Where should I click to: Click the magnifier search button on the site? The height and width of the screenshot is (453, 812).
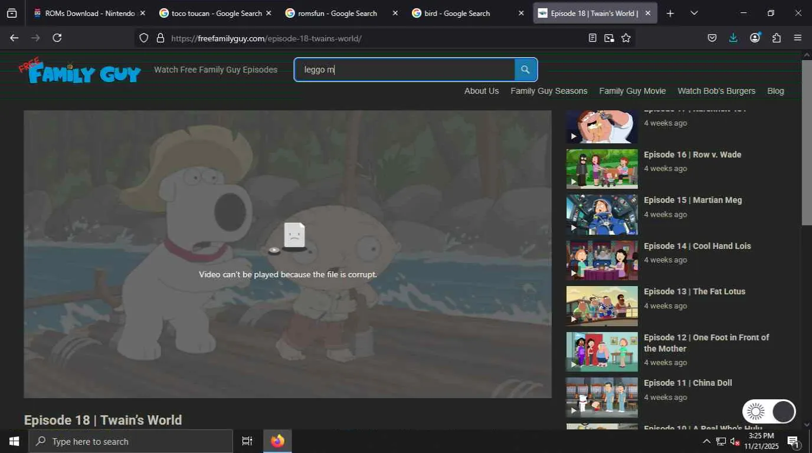point(525,70)
